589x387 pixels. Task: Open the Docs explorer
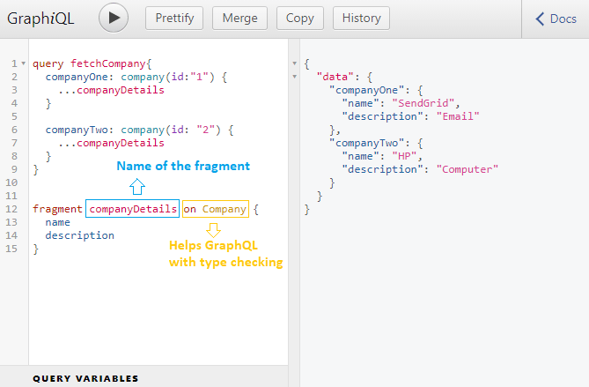556,19
